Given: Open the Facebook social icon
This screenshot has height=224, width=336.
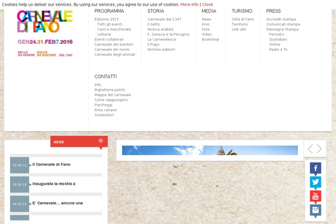Looking at the screenshot, I should 315,168.
